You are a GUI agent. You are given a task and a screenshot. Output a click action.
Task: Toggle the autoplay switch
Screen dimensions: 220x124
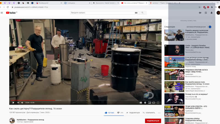(x=210, y=27)
